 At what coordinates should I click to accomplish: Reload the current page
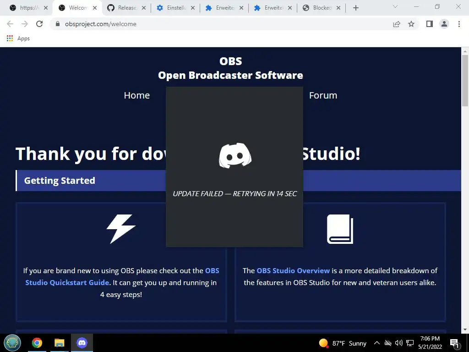pos(39,24)
